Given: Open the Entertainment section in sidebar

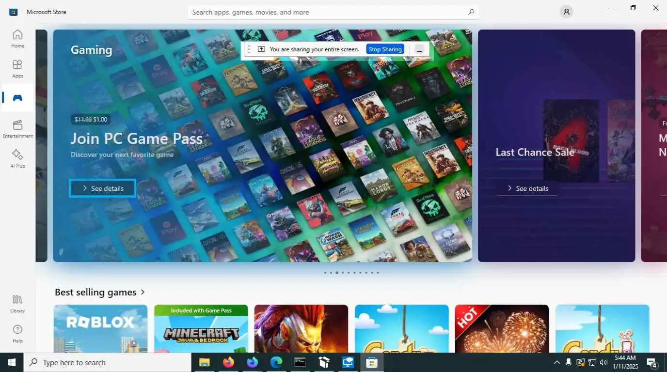Looking at the screenshot, I should [x=17, y=129].
